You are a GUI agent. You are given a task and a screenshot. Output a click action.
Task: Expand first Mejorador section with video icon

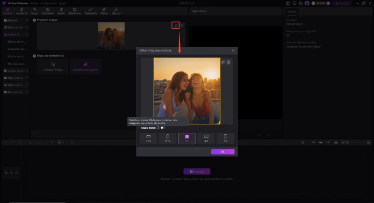(16, 78)
